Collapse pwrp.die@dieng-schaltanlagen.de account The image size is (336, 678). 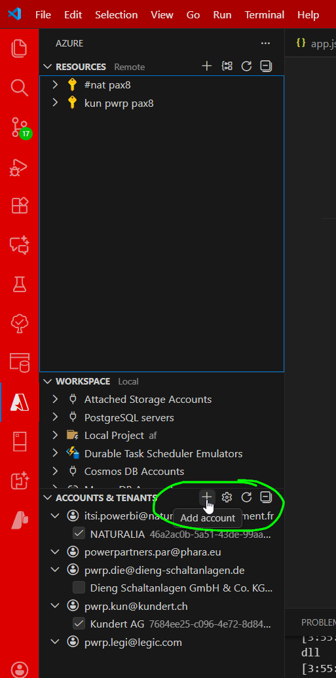55,570
